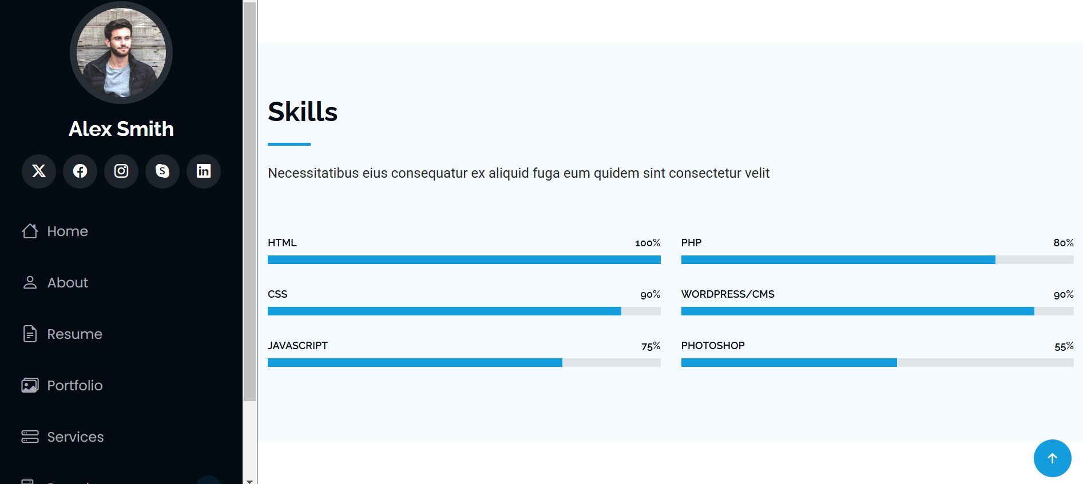Click the back-to-top arrow button

point(1052,458)
